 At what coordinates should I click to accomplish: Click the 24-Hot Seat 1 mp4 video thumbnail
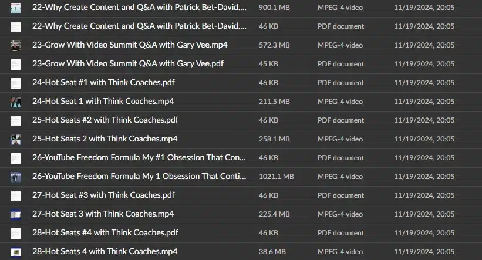[x=16, y=102]
